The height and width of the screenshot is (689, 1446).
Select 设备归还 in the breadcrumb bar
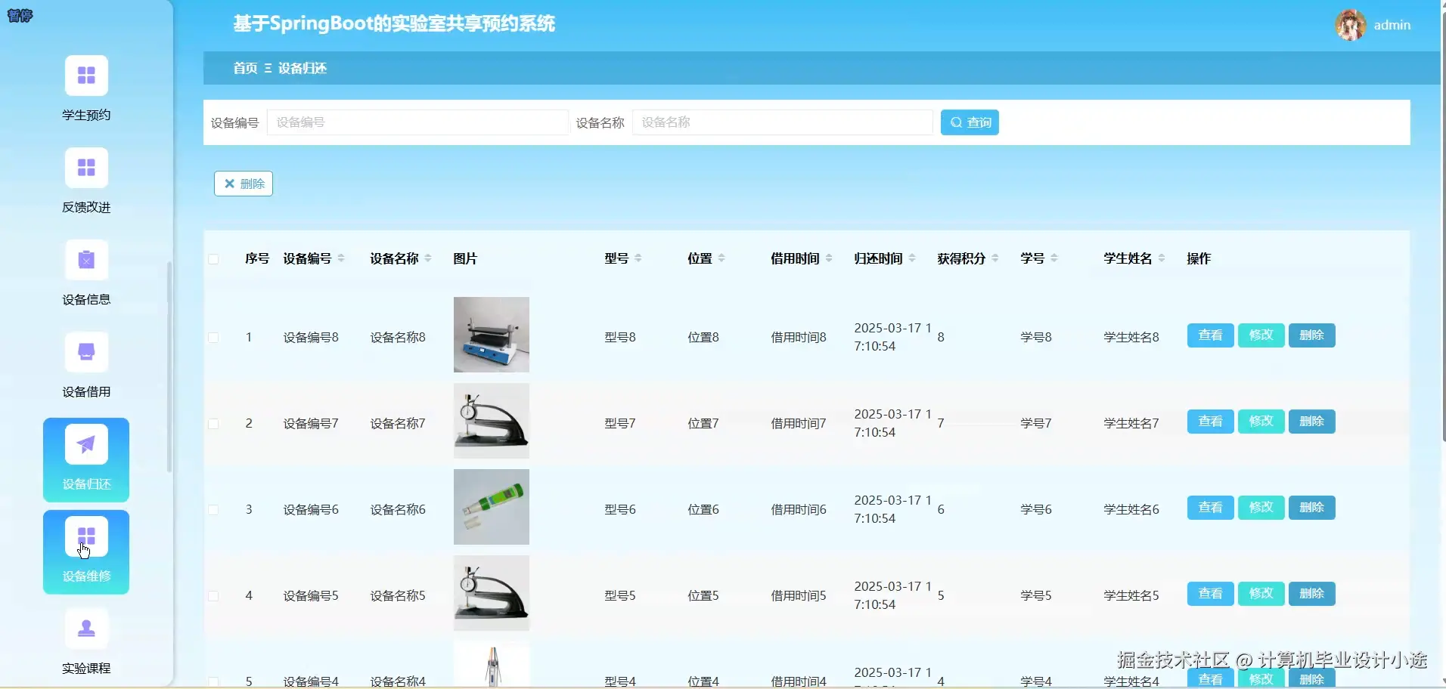tap(302, 68)
